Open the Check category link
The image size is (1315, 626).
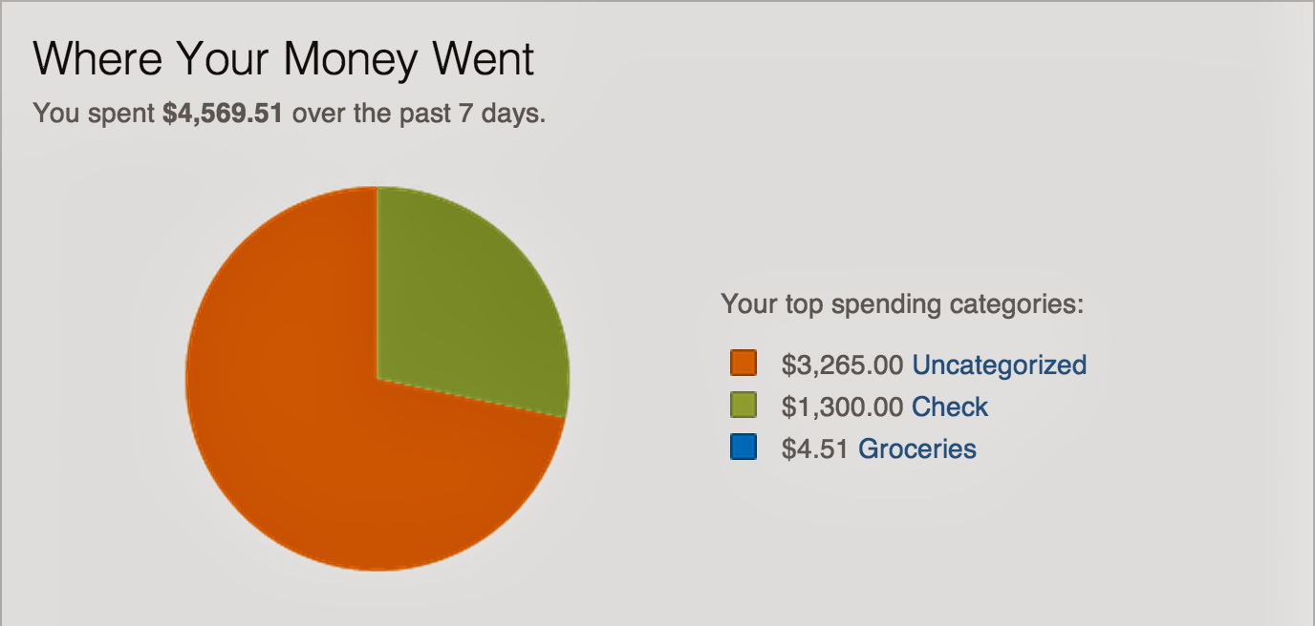[950, 407]
